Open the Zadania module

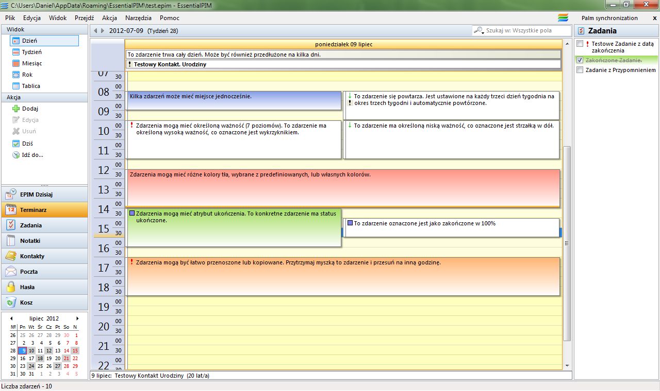44,225
